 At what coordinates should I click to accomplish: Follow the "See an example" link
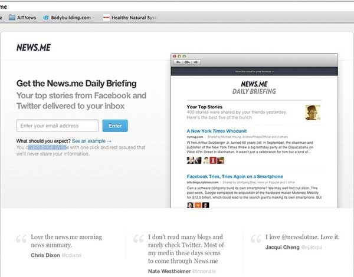pyautogui.click(x=91, y=141)
